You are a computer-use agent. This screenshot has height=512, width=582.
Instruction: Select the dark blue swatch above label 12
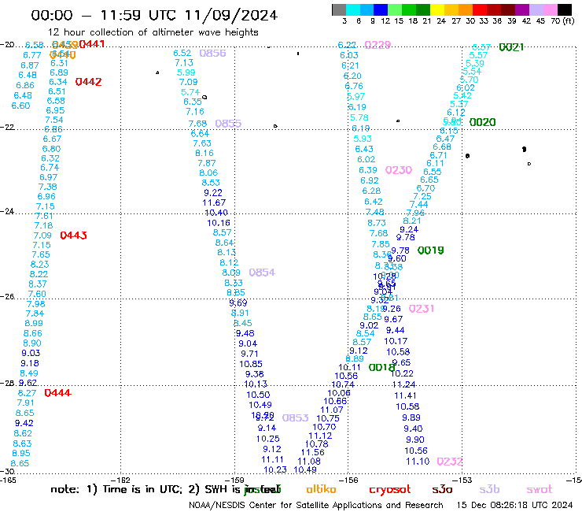tap(381, 9)
